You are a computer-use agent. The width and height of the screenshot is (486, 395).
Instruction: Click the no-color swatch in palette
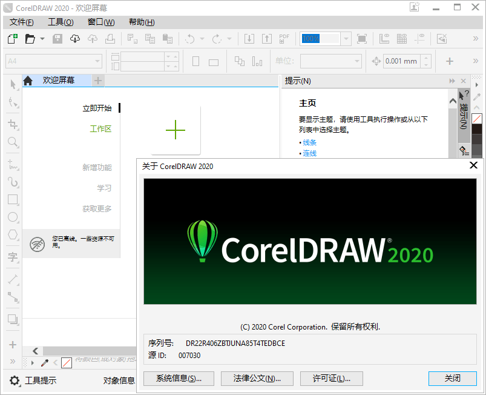pyautogui.click(x=477, y=119)
